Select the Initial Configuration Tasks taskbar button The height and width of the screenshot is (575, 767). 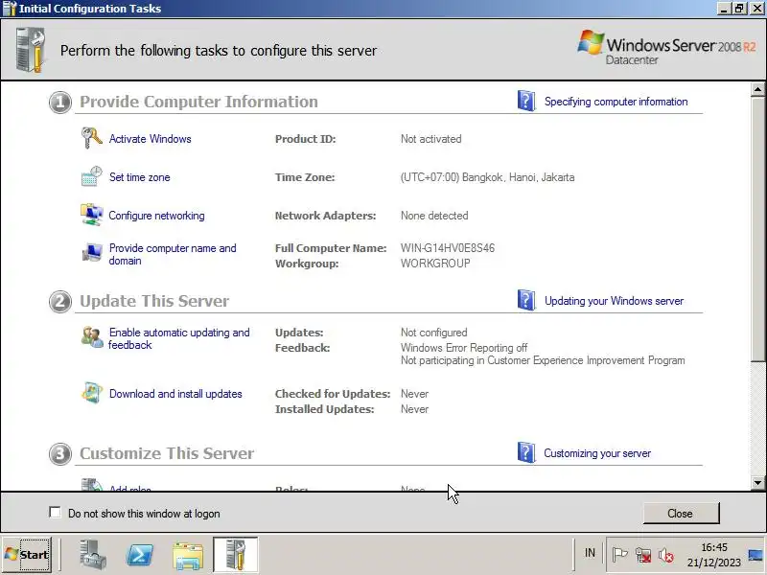(x=235, y=555)
